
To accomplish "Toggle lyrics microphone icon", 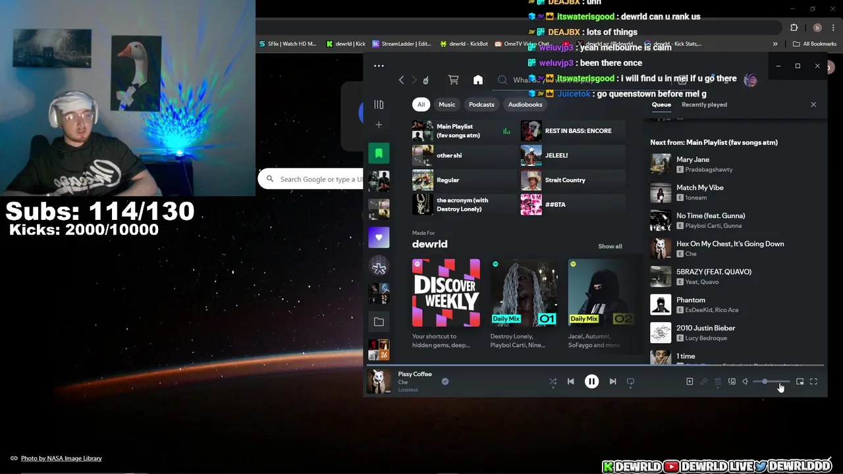I will click(703, 381).
